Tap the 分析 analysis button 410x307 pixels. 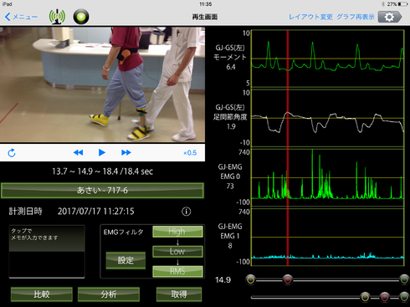tap(109, 294)
